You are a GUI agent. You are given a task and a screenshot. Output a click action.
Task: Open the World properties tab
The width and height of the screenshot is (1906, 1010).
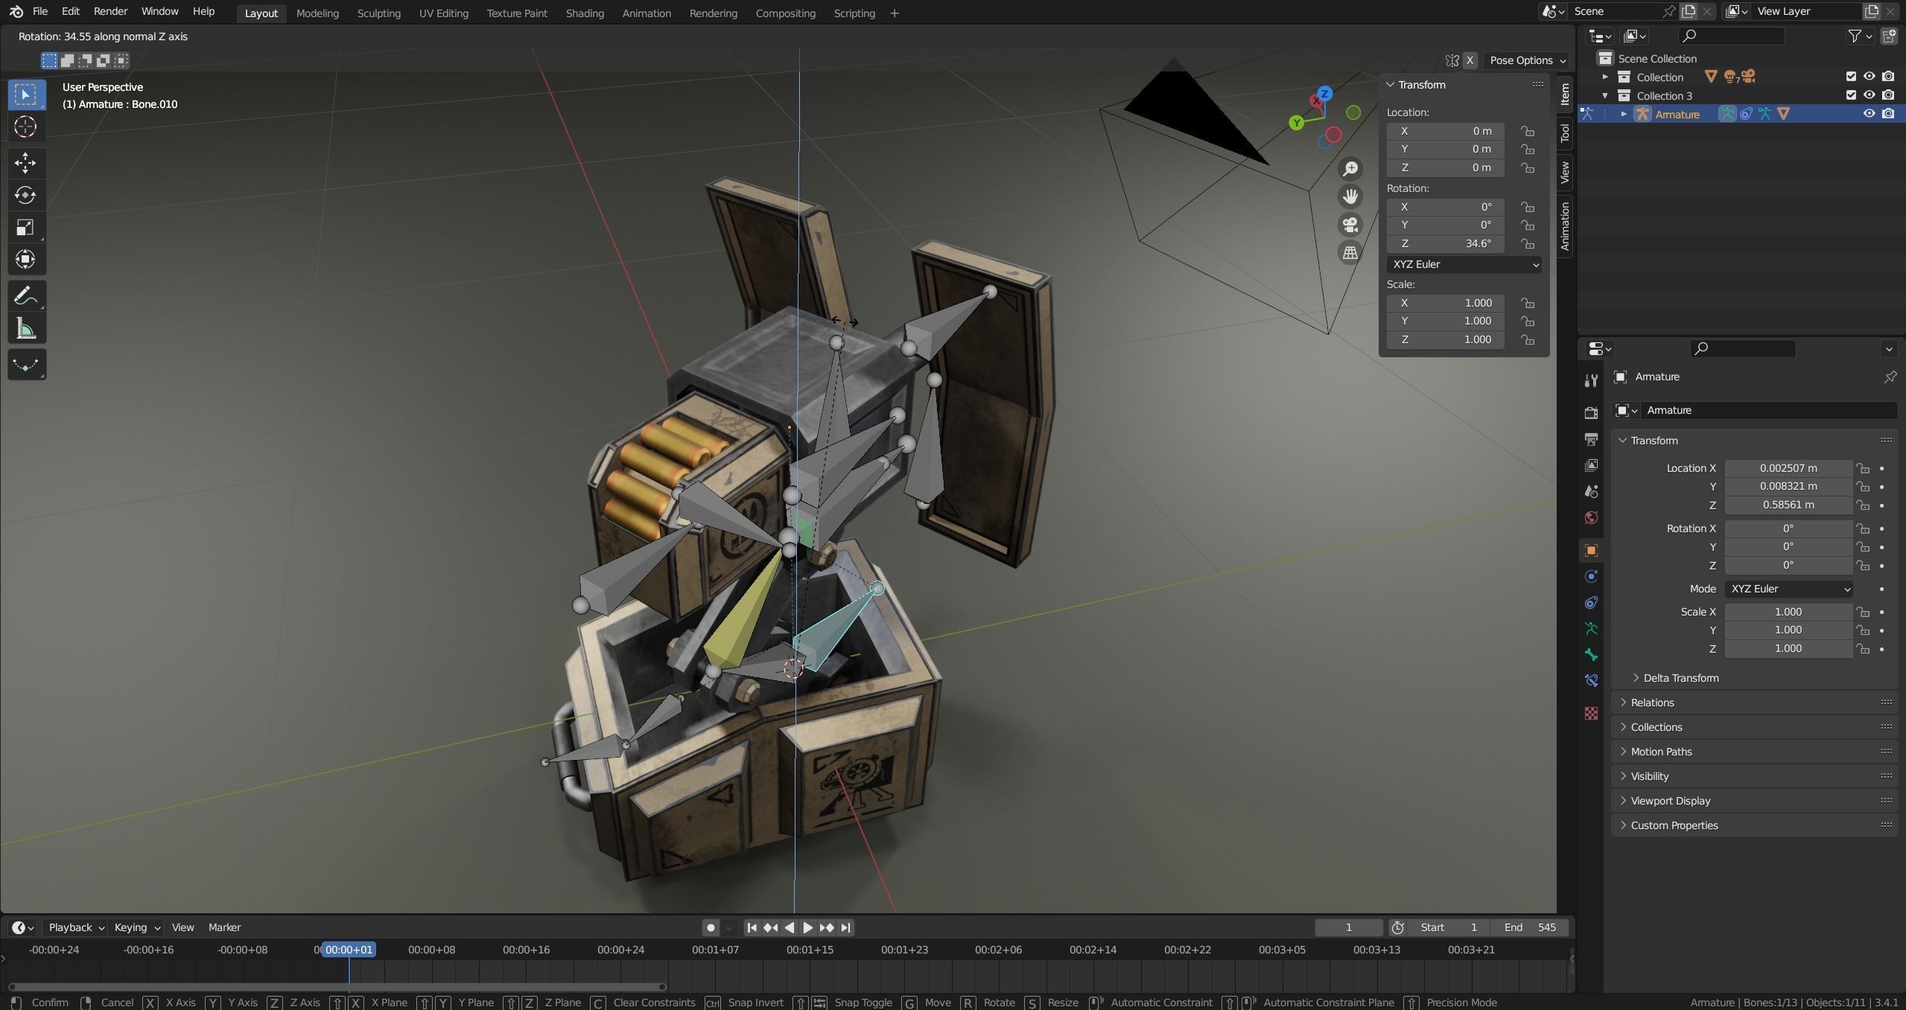1591,517
